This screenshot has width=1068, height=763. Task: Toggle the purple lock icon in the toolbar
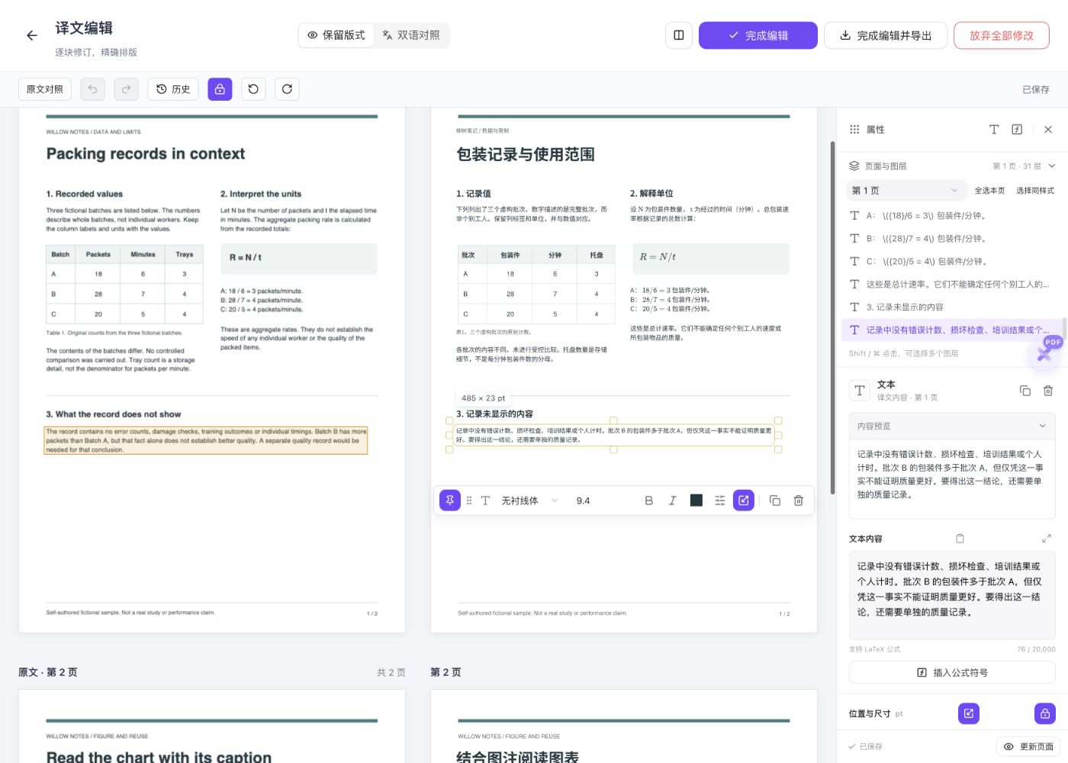220,89
